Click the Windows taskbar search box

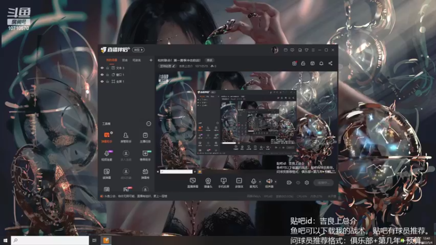(50, 240)
